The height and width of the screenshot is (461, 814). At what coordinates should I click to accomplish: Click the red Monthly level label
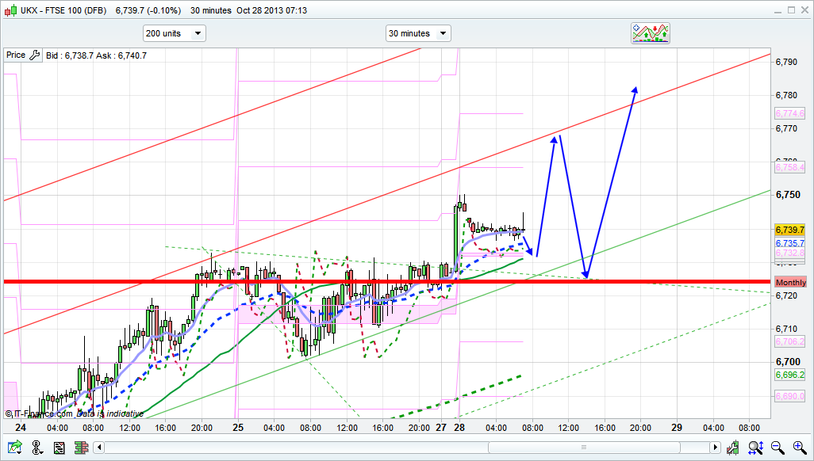coord(790,283)
